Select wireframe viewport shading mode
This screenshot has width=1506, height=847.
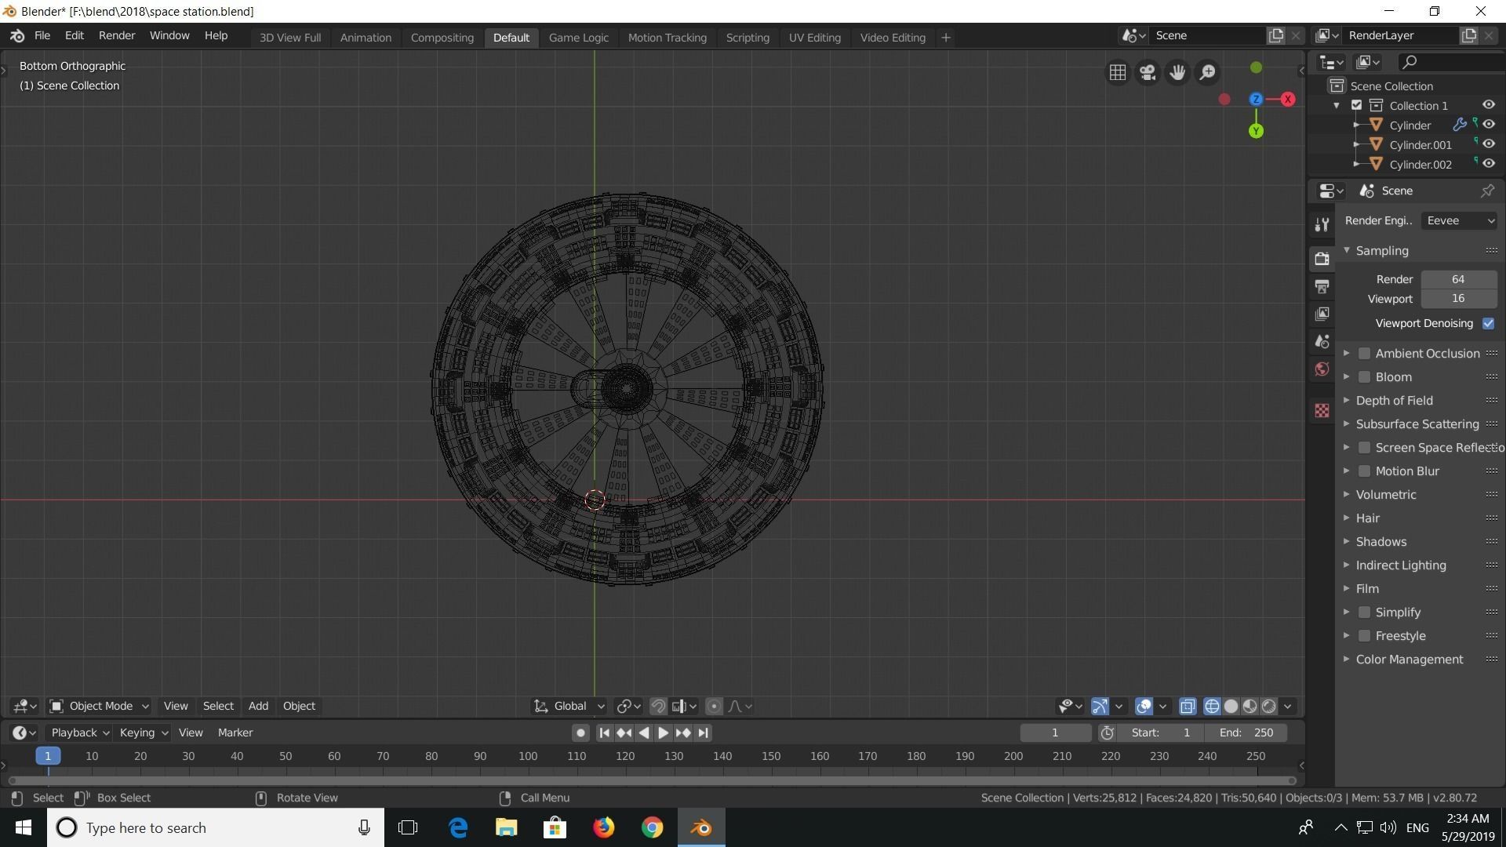click(1212, 707)
